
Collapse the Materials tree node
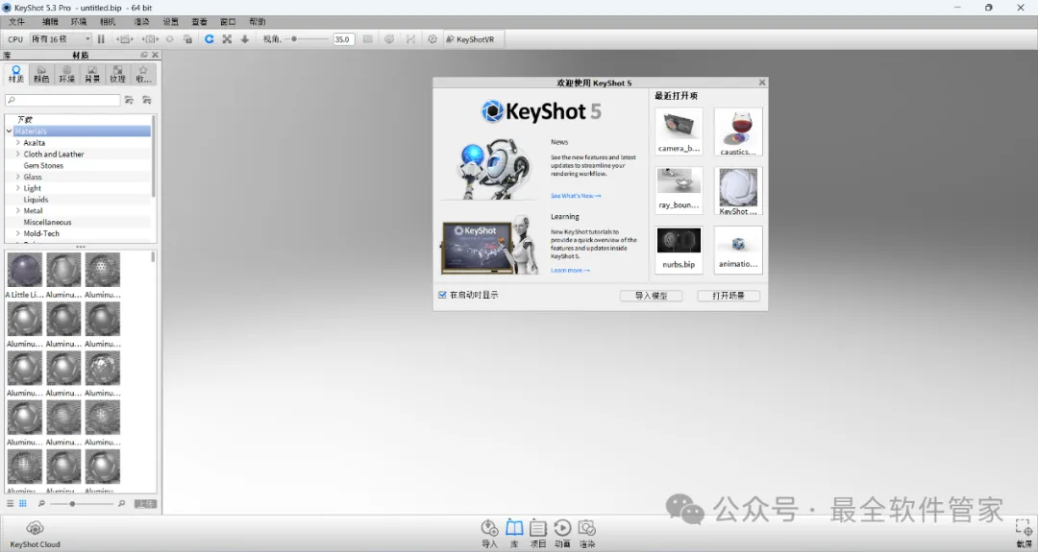[10, 132]
